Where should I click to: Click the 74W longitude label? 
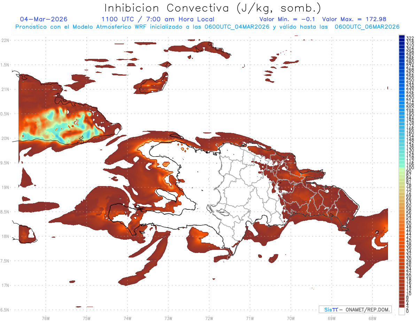pyautogui.click(x=127, y=318)
